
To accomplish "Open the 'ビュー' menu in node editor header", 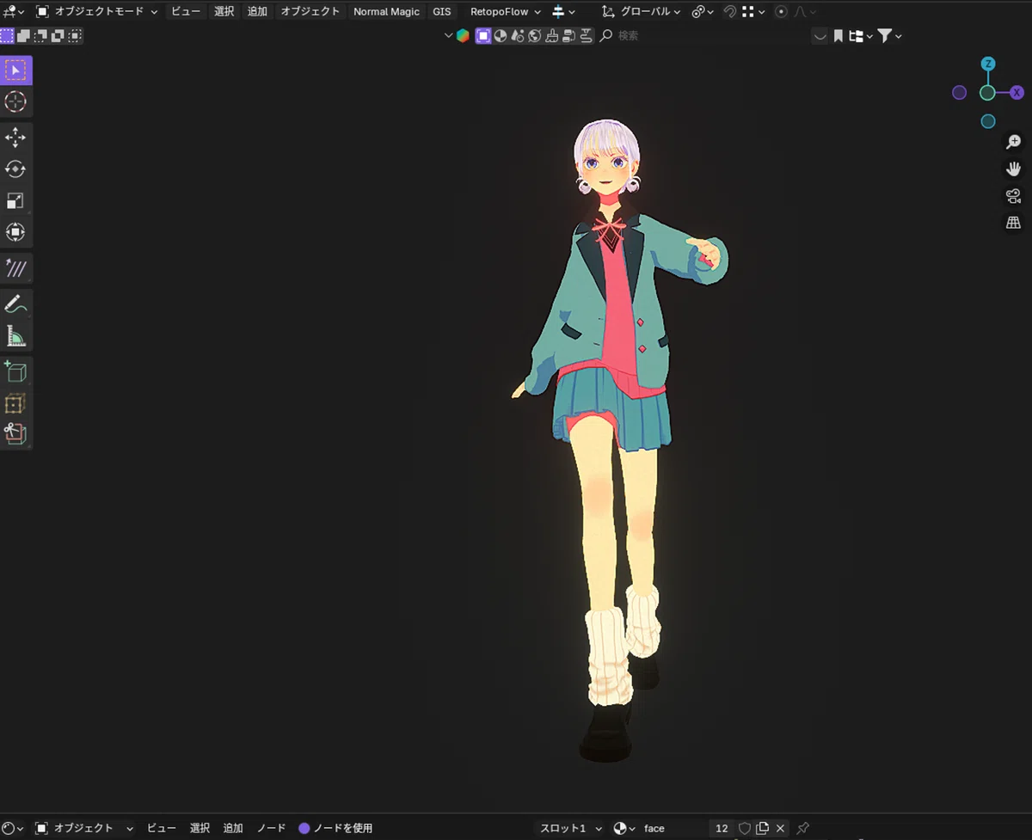I will (x=162, y=828).
